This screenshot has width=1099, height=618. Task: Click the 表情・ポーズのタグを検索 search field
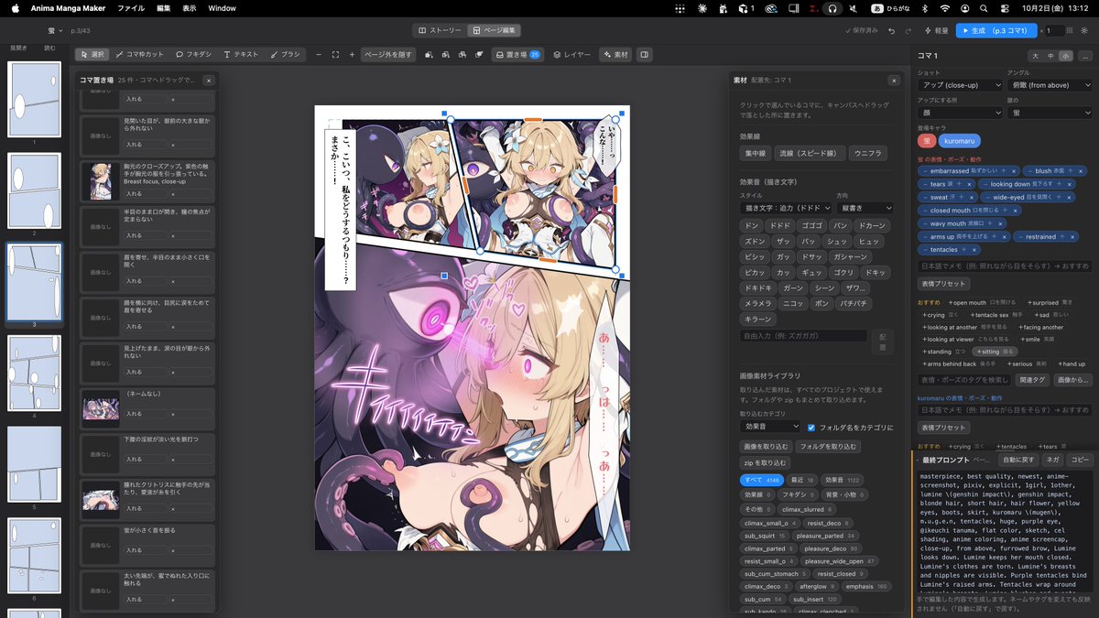click(x=964, y=379)
